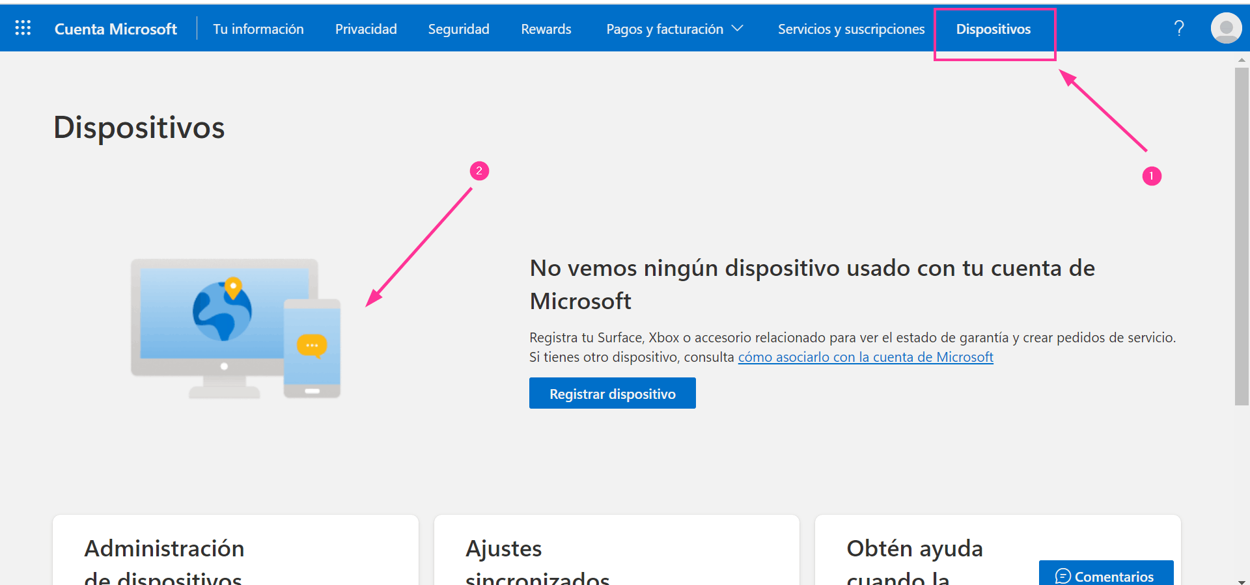Image resolution: width=1250 pixels, height=585 pixels.
Task: Open the Administración de dispositivos card
Action: (235, 550)
